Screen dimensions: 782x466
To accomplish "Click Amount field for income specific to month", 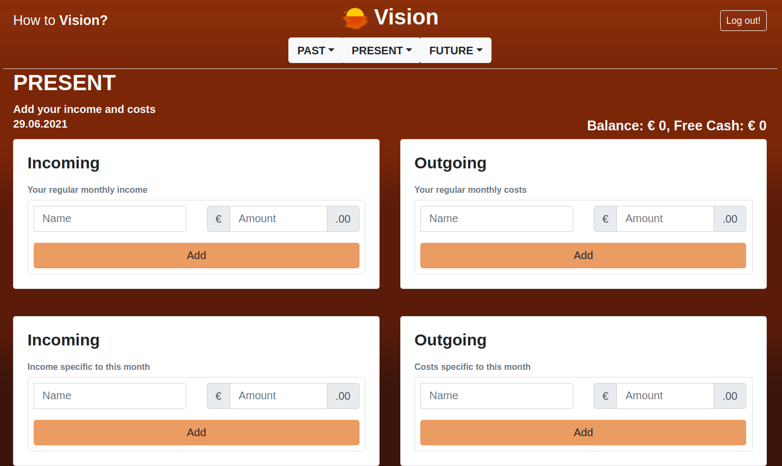I will coord(278,396).
